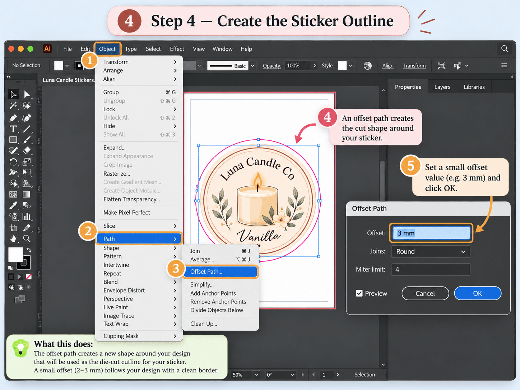Select the Zoom tool
520x390 pixels.
(x=27, y=238)
